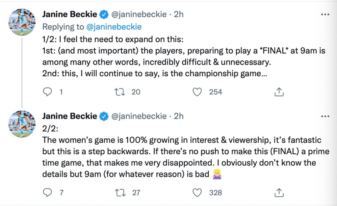Click the first tweet's profile avatar
337x206 pixels.
[22, 22]
